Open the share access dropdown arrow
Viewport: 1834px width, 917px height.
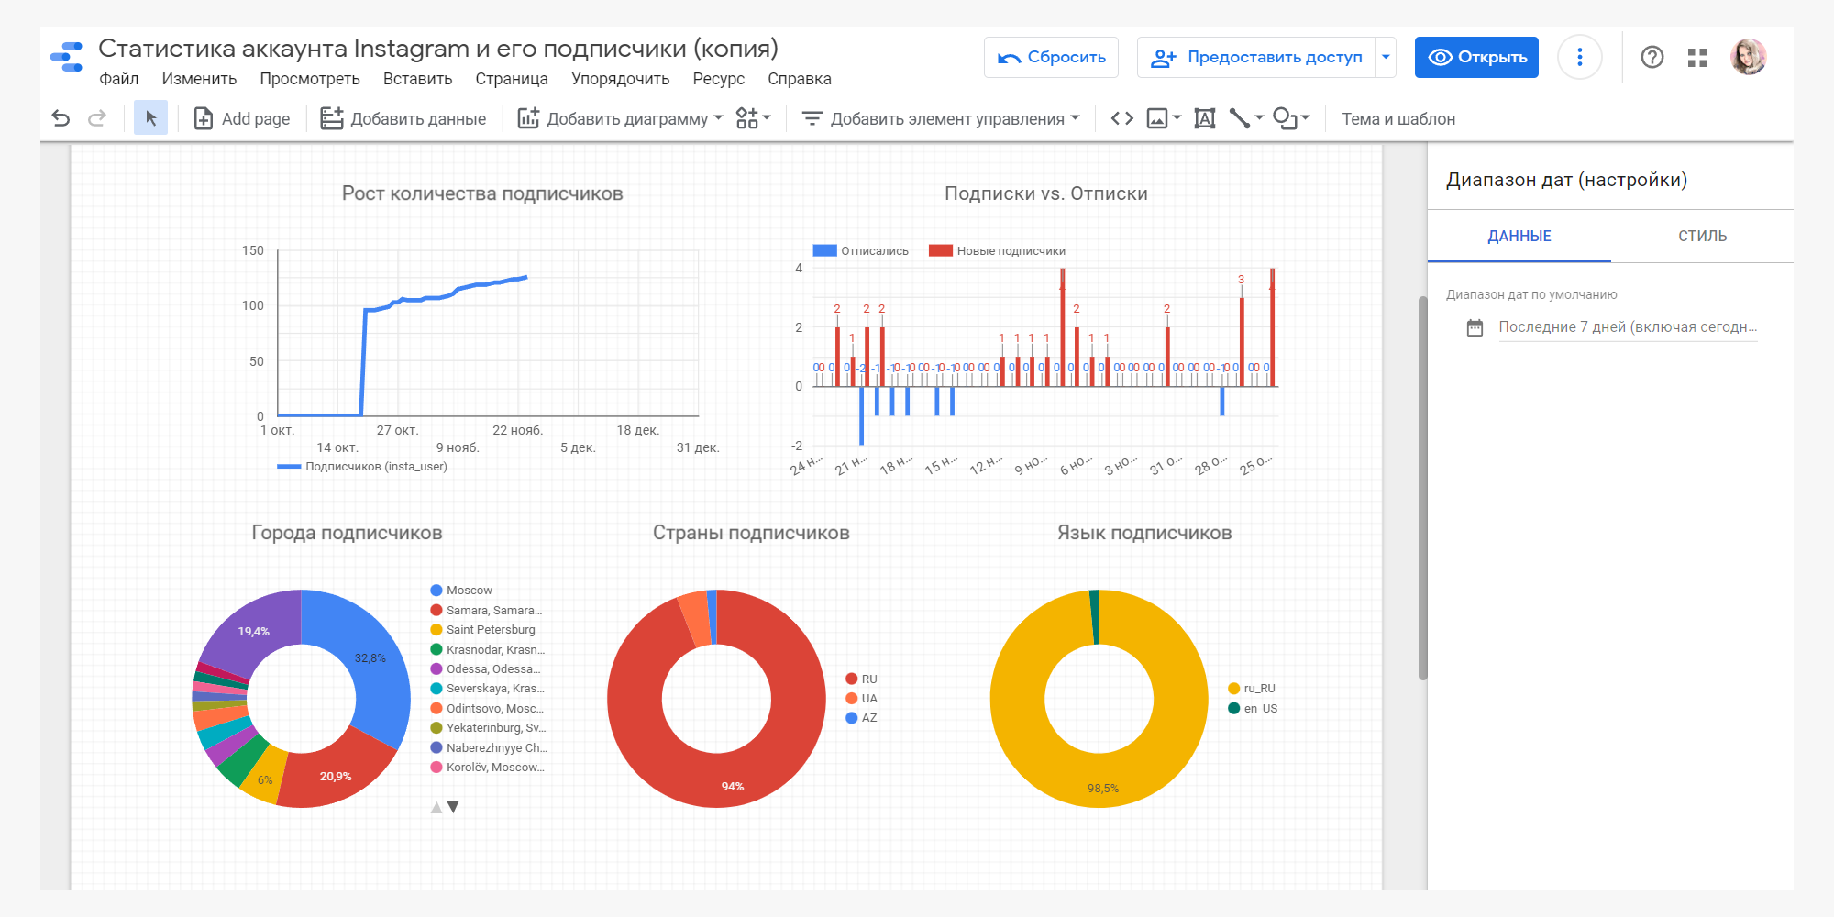coord(1386,58)
